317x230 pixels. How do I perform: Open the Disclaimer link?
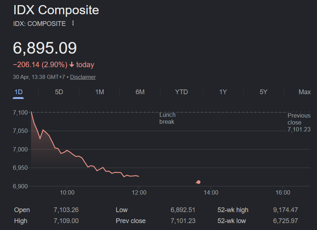click(83, 77)
